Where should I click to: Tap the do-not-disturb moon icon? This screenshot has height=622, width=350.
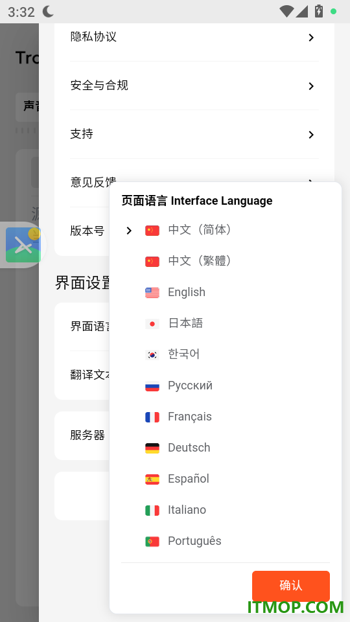click(48, 12)
